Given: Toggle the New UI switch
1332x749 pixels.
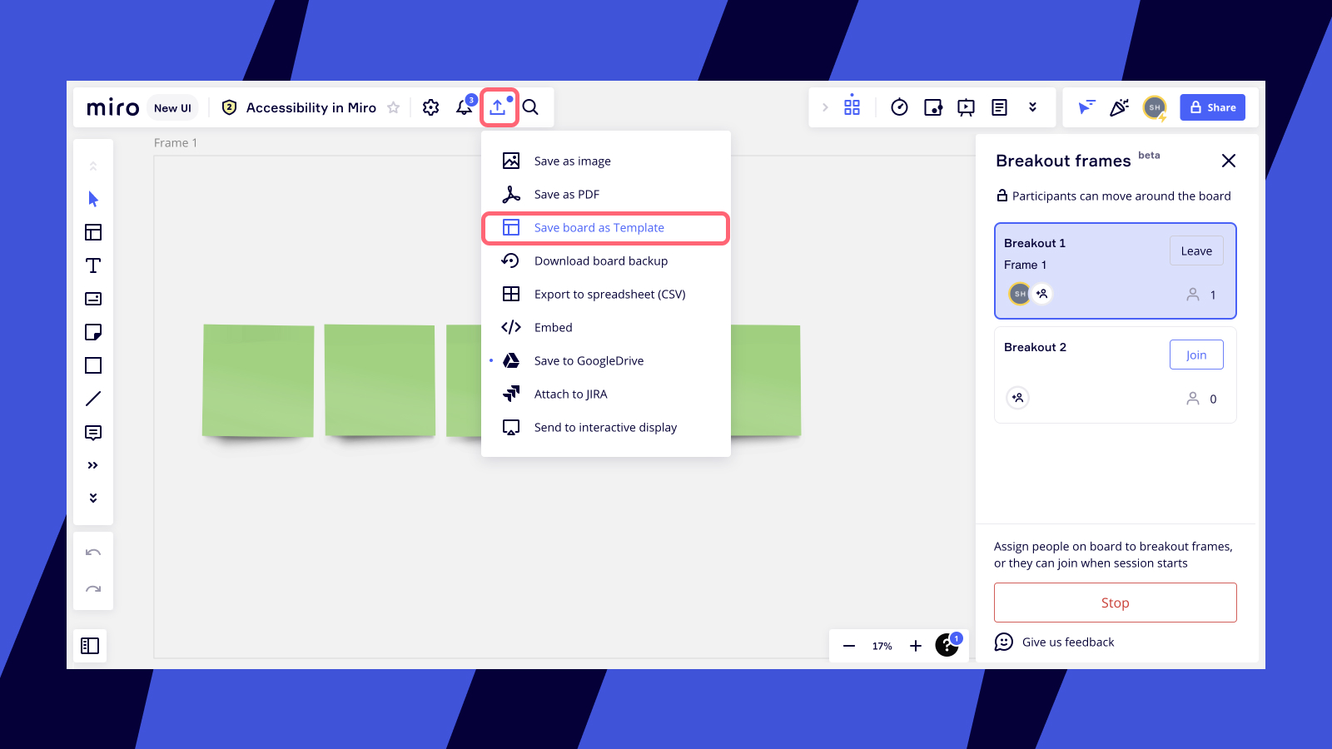Looking at the screenshot, I should pos(172,107).
